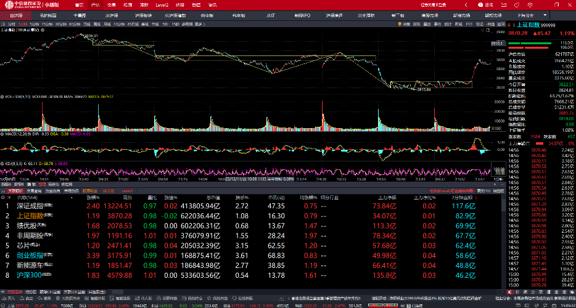The width and height of the screenshot is (576, 308).
Task: Expand 更多 in the period toolbar
Action: coord(199,23)
